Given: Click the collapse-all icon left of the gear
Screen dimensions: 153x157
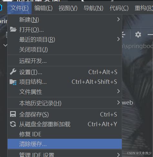Looking at the screenshot, I should coord(124,34).
